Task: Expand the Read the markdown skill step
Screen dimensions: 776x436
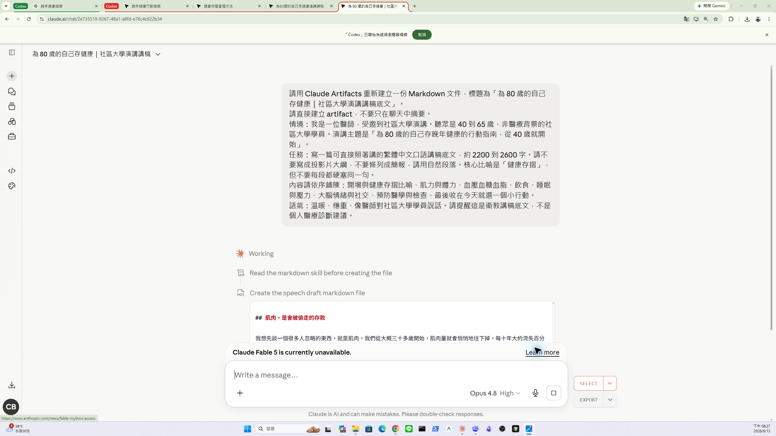Action: [x=321, y=273]
